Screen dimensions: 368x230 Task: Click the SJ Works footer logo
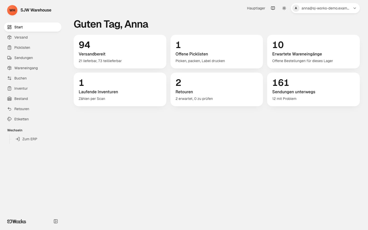pyautogui.click(x=17, y=221)
